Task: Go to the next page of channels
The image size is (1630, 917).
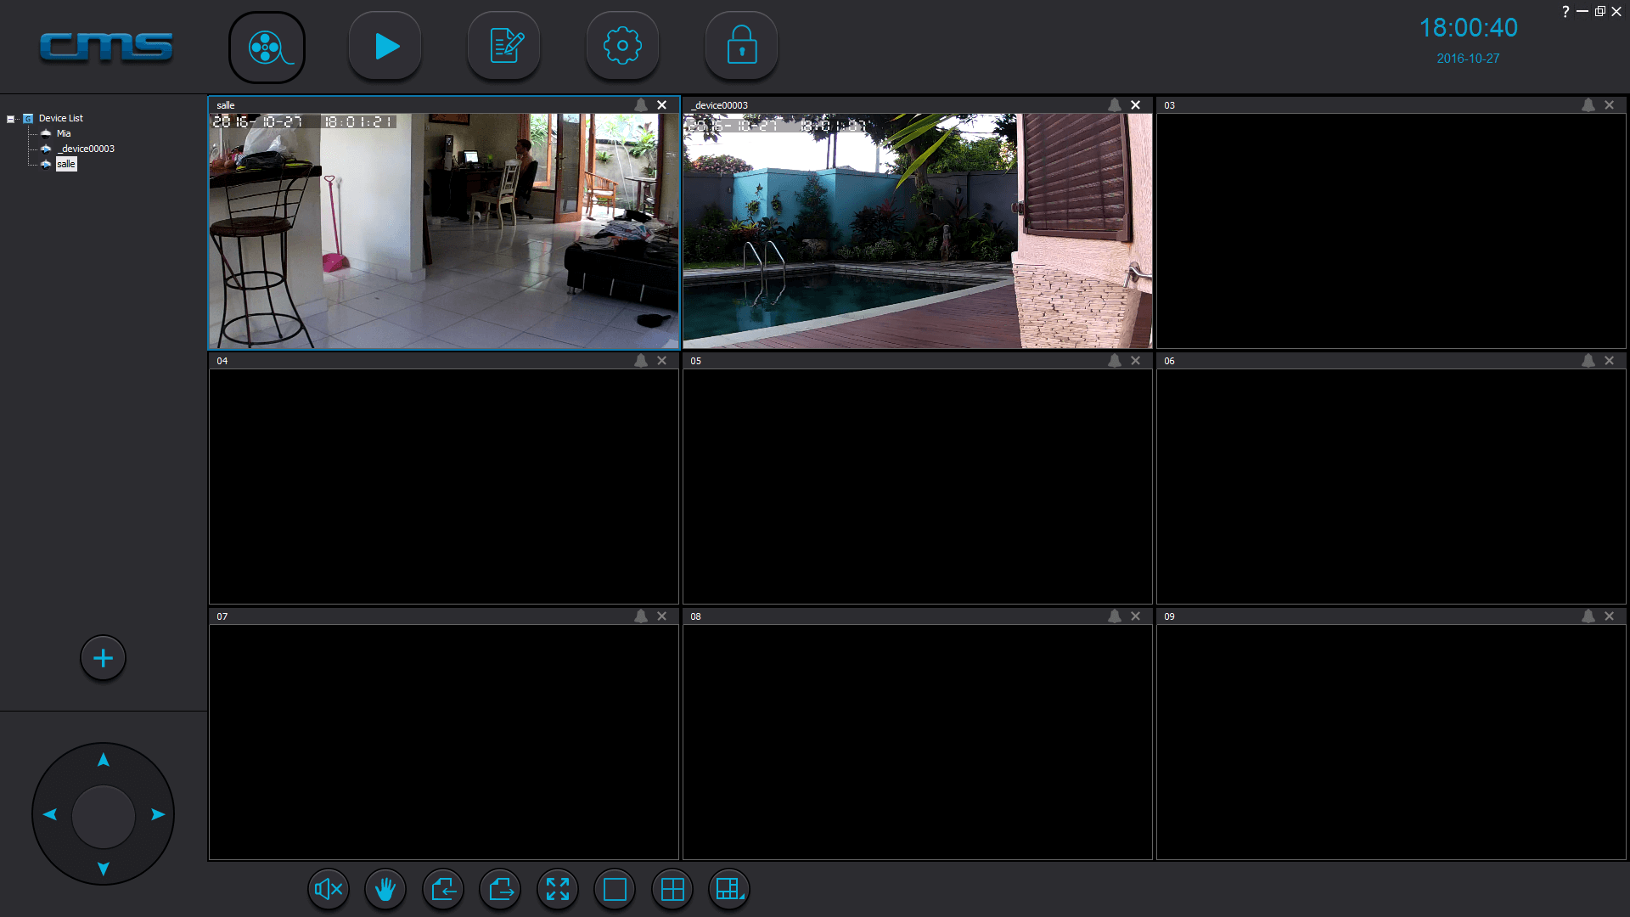Action: click(500, 889)
